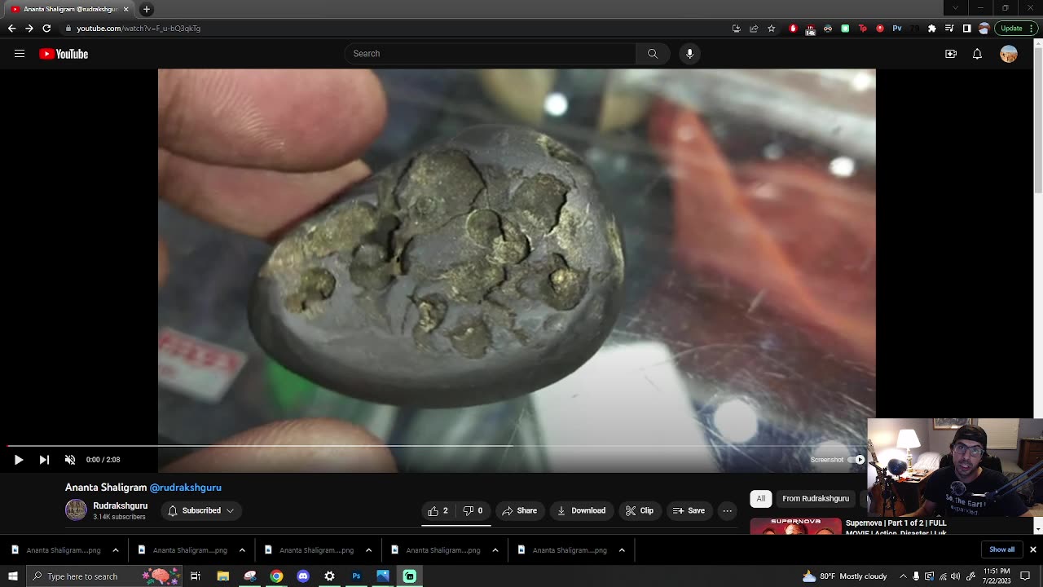Seek along the video progress bar
Viewport: 1043px width, 587px height.
(x=438, y=446)
